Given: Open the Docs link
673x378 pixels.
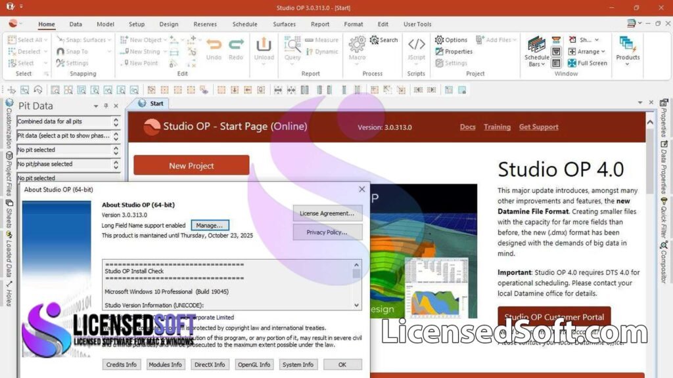Looking at the screenshot, I should 467,127.
